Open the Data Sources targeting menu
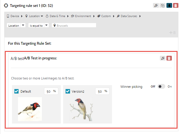182x134 pixels. (x=129, y=16)
